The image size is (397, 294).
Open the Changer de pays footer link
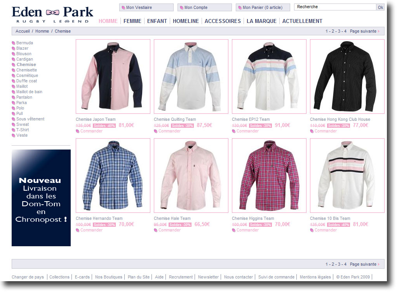28,277
